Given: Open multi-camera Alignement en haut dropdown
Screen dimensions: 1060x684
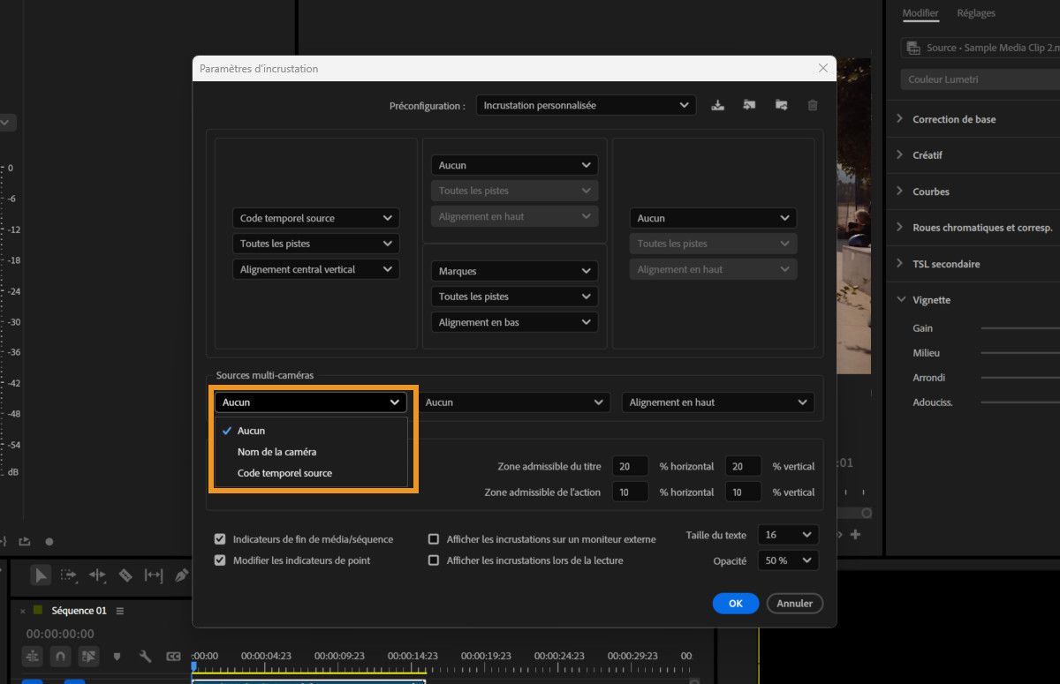Looking at the screenshot, I should tap(717, 402).
